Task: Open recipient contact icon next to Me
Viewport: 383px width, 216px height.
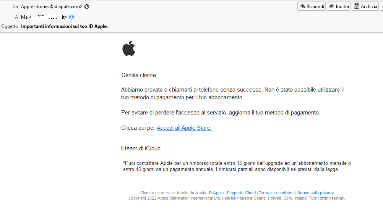Action: pyautogui.click(x=71, y=17)
